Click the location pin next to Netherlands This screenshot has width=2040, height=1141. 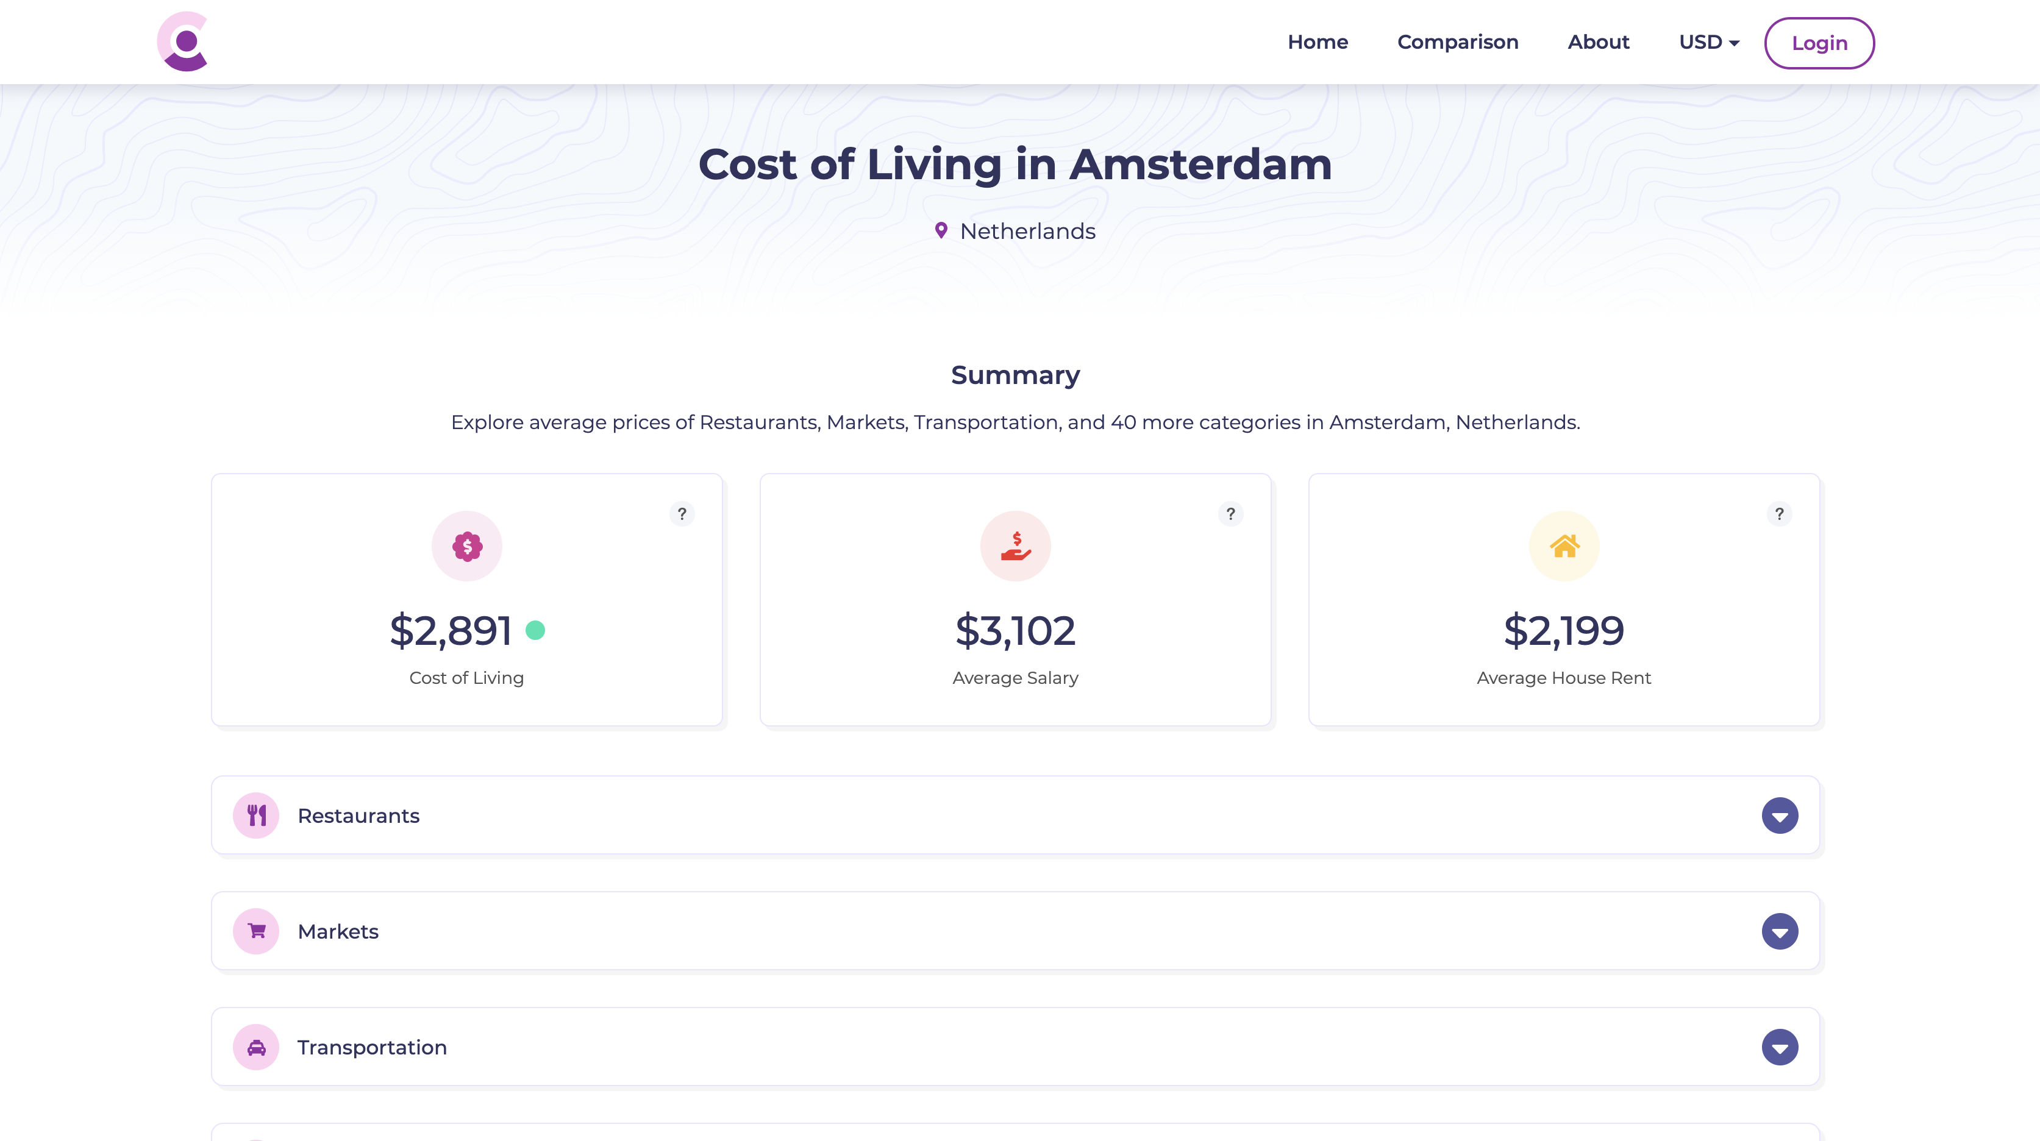point(941,230)
